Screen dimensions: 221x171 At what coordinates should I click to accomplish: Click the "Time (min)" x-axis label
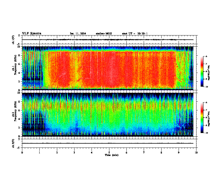click(x=112, y=155)
